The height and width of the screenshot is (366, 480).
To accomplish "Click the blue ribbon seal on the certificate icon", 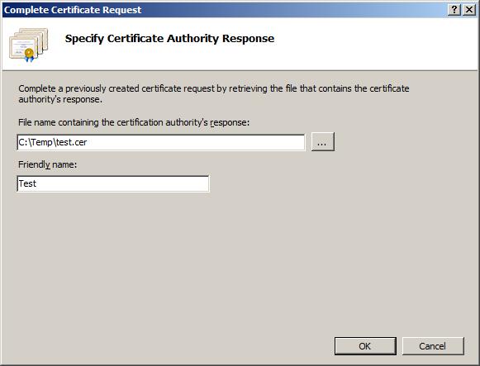I will [x=30, y=55].
